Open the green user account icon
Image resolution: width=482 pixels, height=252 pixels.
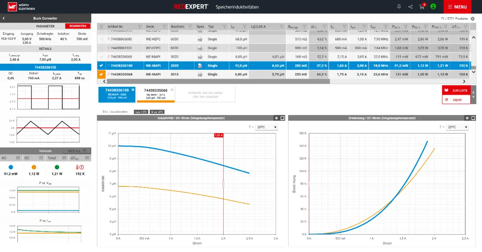[433, 6]
